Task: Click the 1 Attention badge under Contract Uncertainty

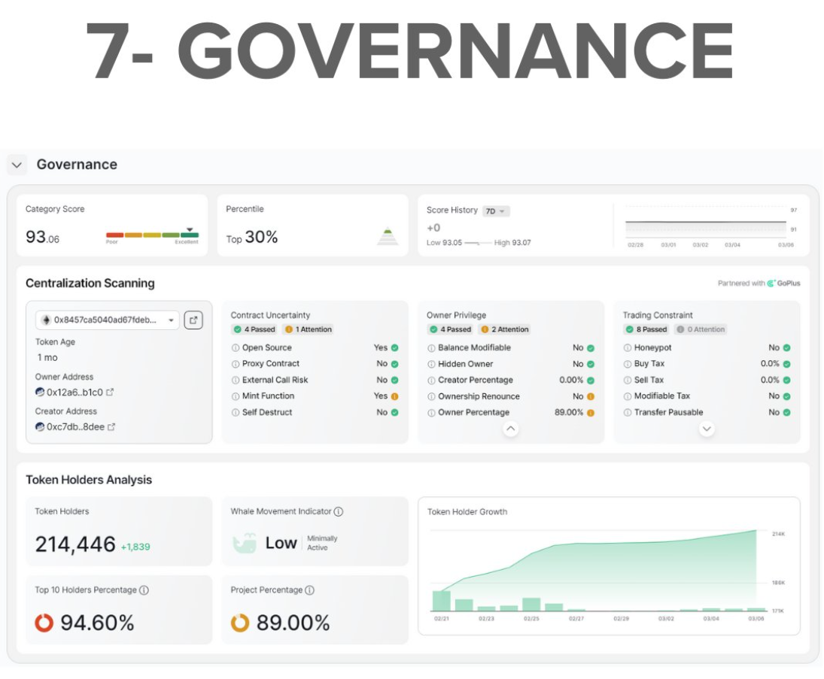Action: 309,329
